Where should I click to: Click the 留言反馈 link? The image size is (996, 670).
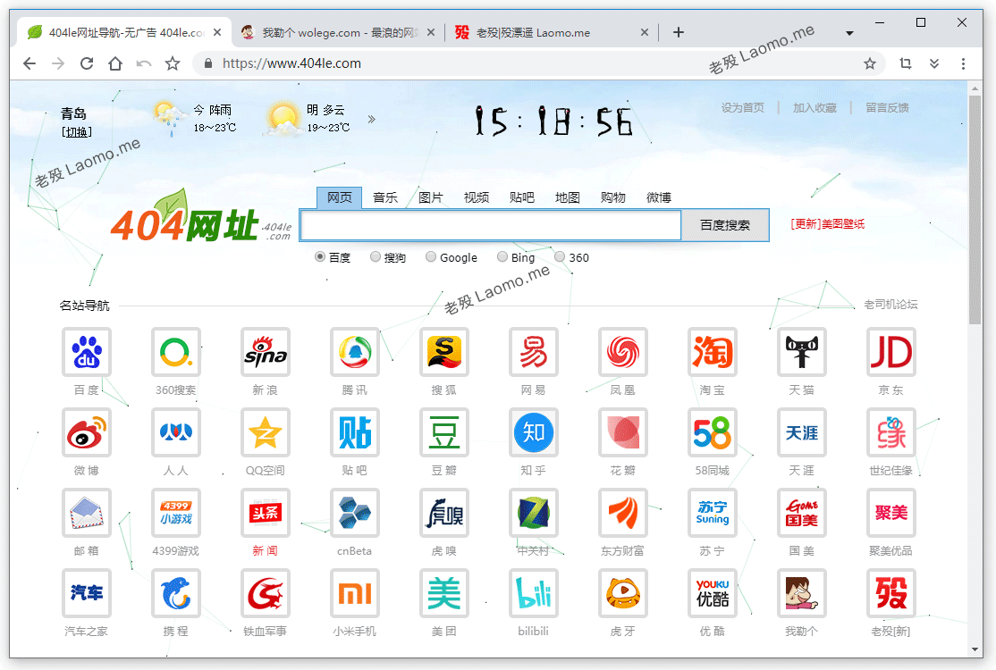887,108
